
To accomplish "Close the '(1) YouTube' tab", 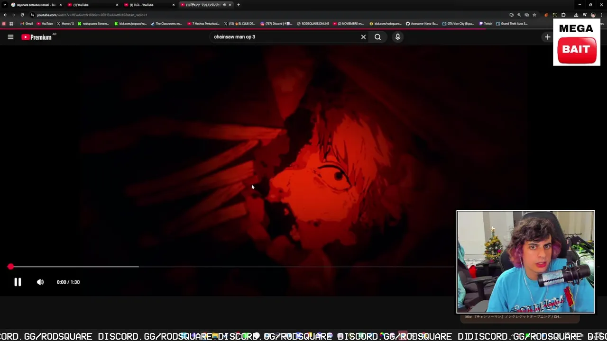I will [117, 5].
